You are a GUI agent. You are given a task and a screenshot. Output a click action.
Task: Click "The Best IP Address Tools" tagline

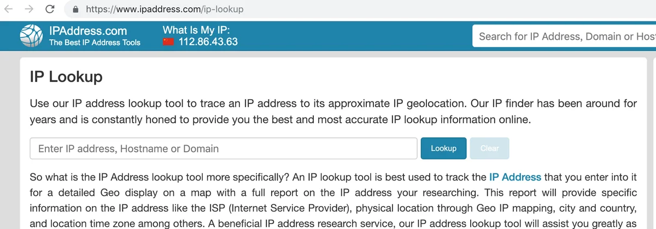click(95, 43)
